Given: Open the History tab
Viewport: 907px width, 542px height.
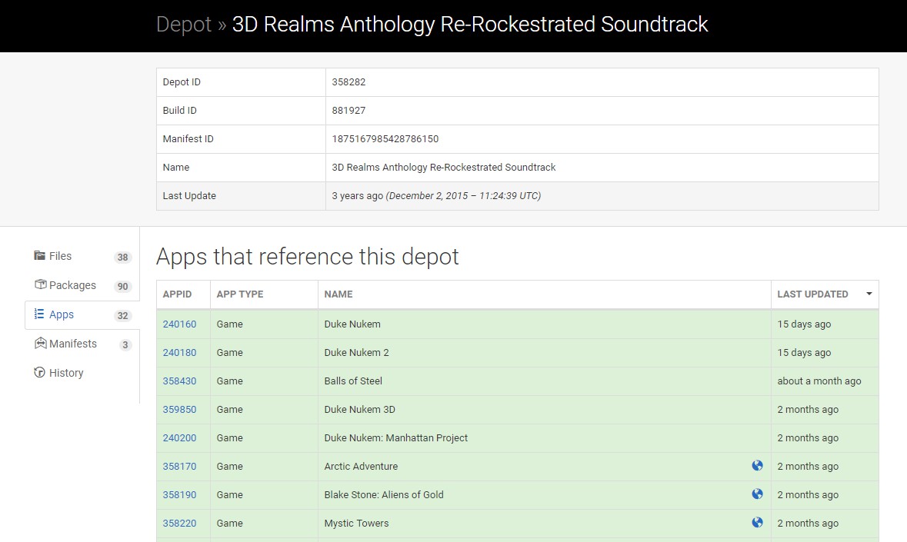Looking at the screenshot, I should click(66, 373).
